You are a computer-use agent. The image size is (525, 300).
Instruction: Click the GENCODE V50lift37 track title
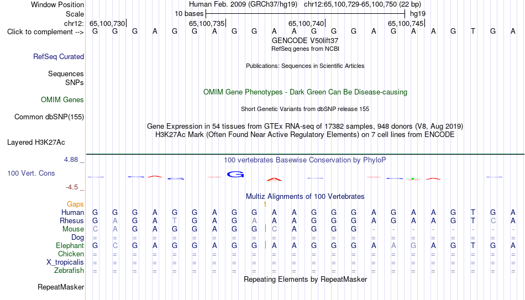click(x=305, y=40)
